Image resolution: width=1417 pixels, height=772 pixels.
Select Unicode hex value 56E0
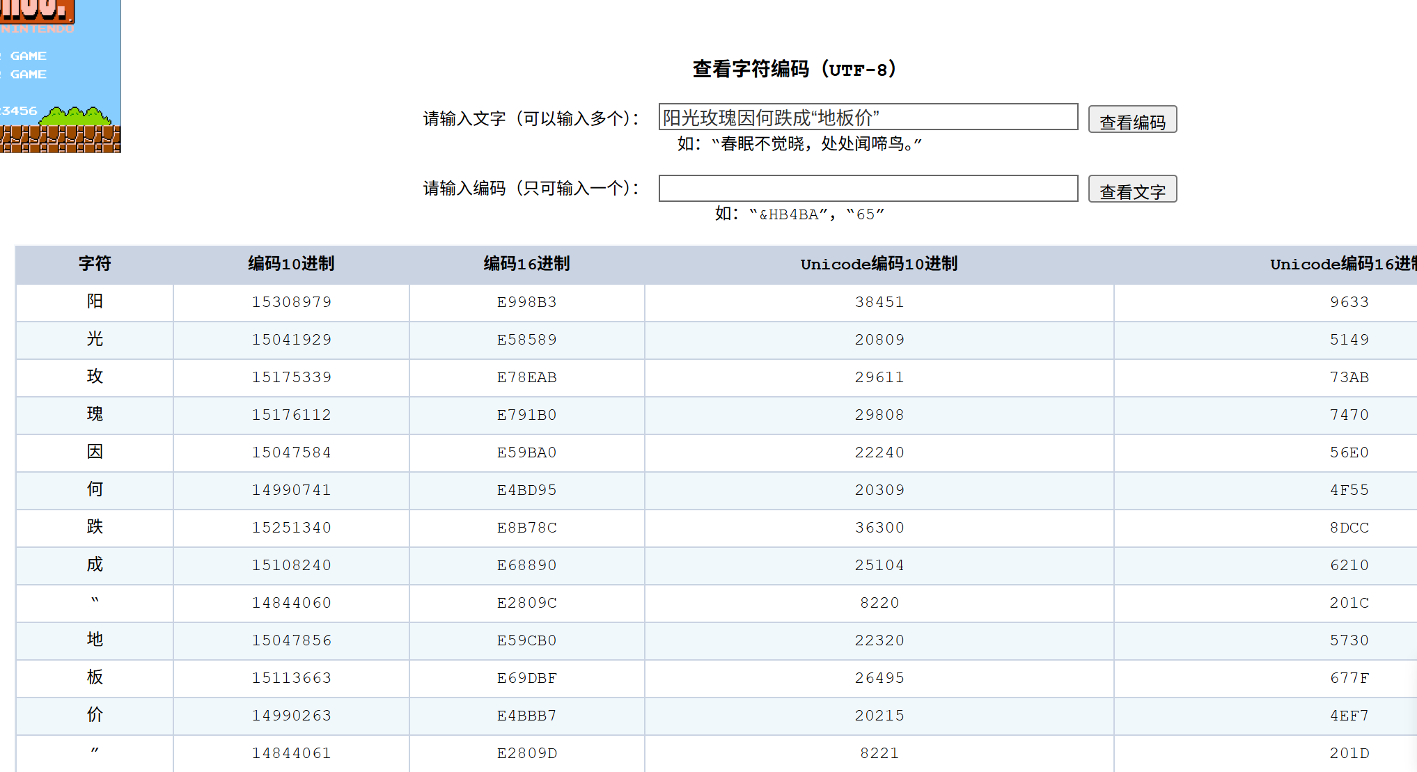coord(1349,452)
